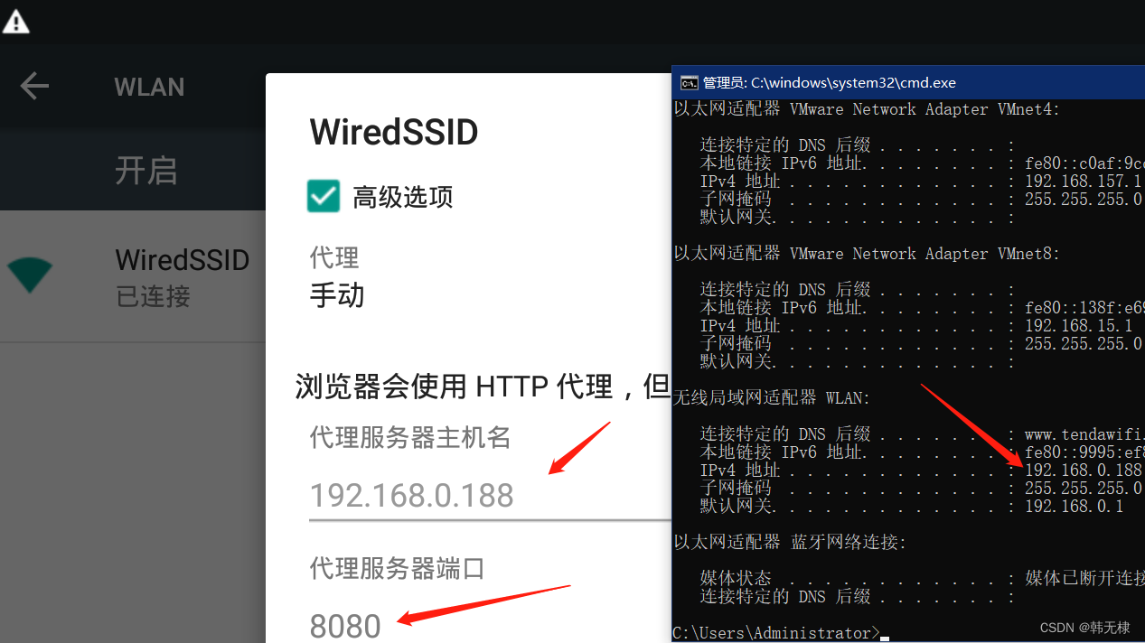
Task: Select the WiredSSID network entry
Action: coord(133,276)
